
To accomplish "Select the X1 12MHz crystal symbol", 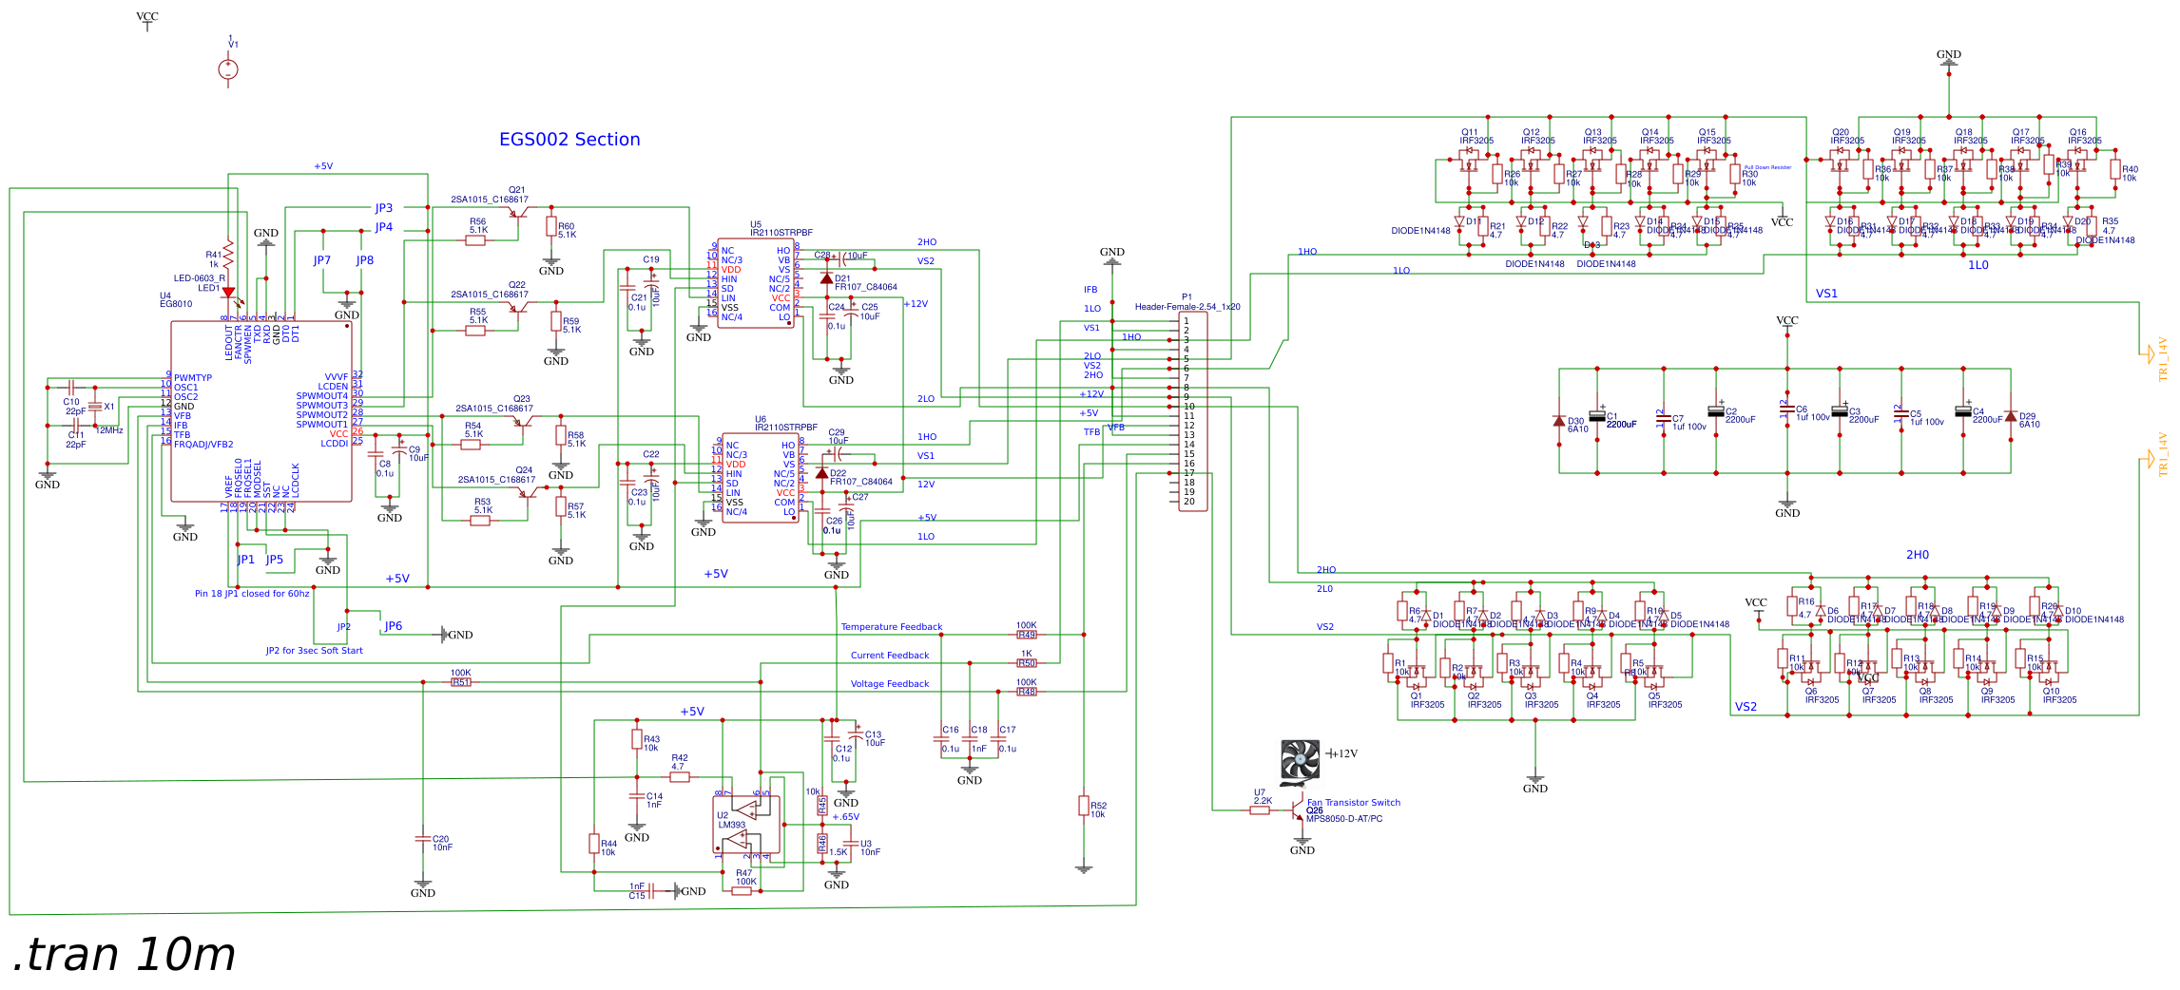I will click(94, 407).
